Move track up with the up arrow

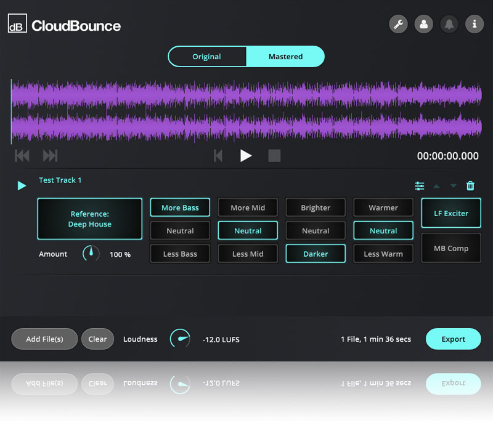(x=437, y=186)
